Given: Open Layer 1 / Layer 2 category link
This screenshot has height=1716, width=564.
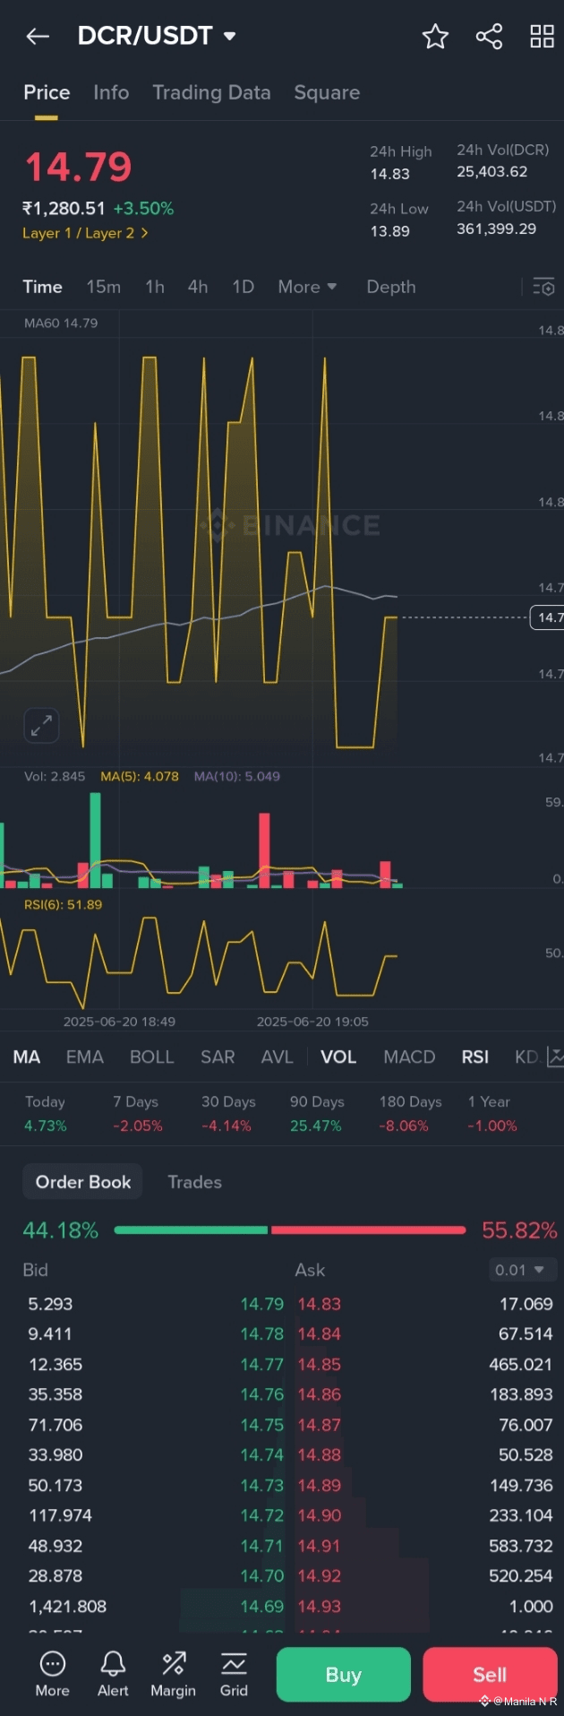Looking at the screenshot, I should coord(85,233).
